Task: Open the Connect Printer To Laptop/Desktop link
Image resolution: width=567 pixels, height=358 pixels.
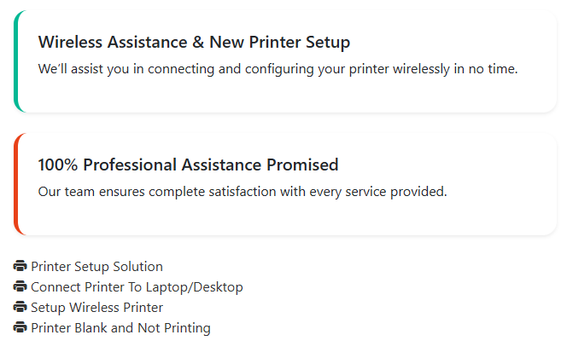Action: pyautogui.click(x=137, y=287)
